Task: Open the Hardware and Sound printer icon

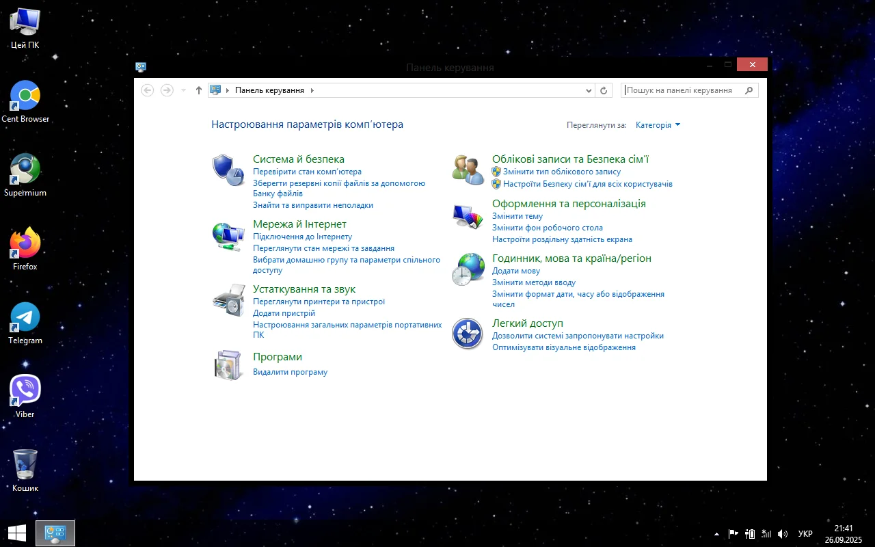Action: (228, 300)
